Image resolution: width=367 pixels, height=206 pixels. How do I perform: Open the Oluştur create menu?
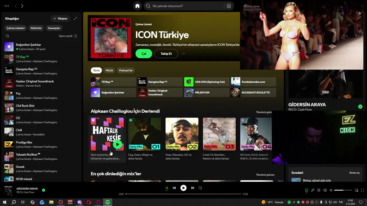tap(60, 19)
